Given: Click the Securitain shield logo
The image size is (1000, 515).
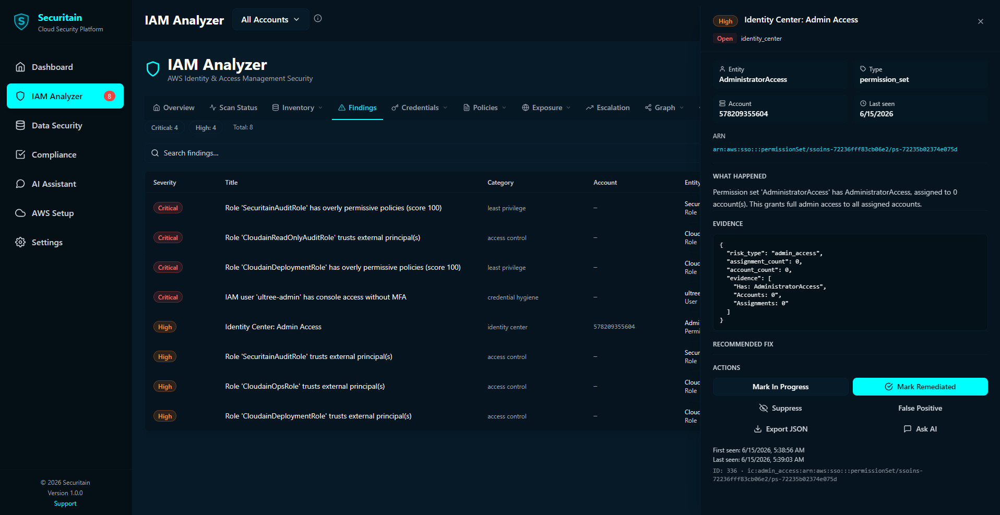Looking at the screenshot, I should [21, 22].
